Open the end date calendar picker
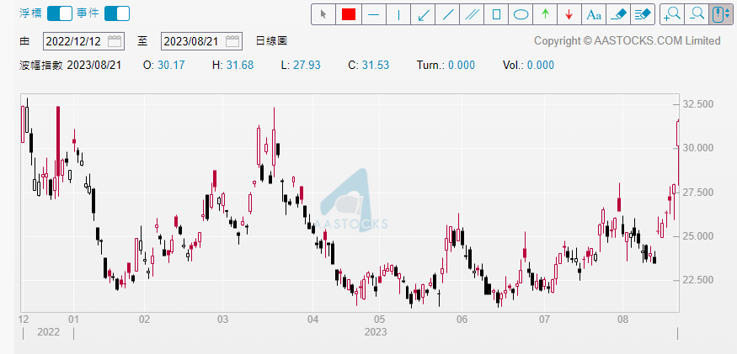737x354 pixels. tap(232, 41)
